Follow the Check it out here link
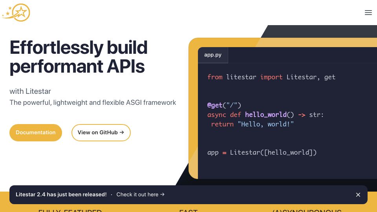The height and width of the screenshot is (212, 377). pos(141,194)
